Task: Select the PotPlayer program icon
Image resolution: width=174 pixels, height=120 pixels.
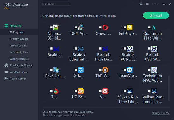Action: pyautogui.click(x=129, y=28)
